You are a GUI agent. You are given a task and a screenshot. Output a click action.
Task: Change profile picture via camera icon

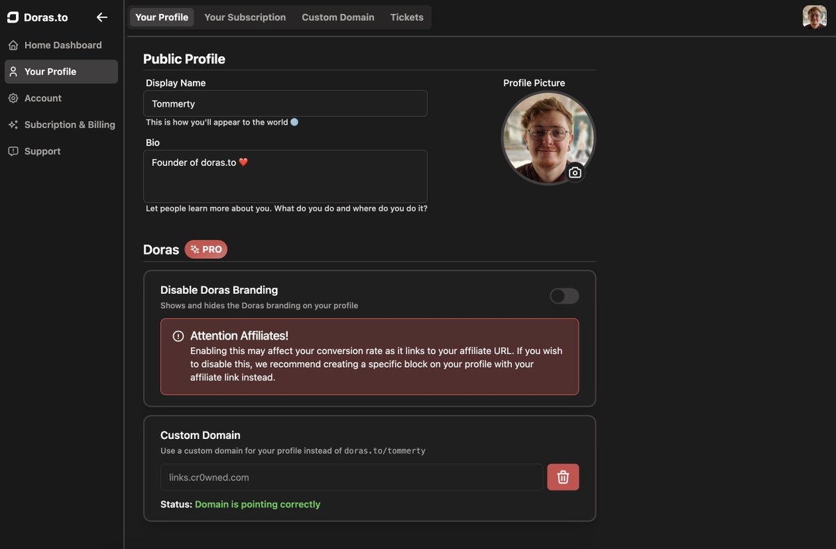tap(575, 173)
